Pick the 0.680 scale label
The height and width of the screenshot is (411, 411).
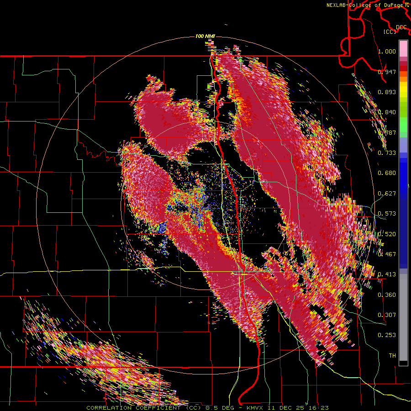click(387, 173)
